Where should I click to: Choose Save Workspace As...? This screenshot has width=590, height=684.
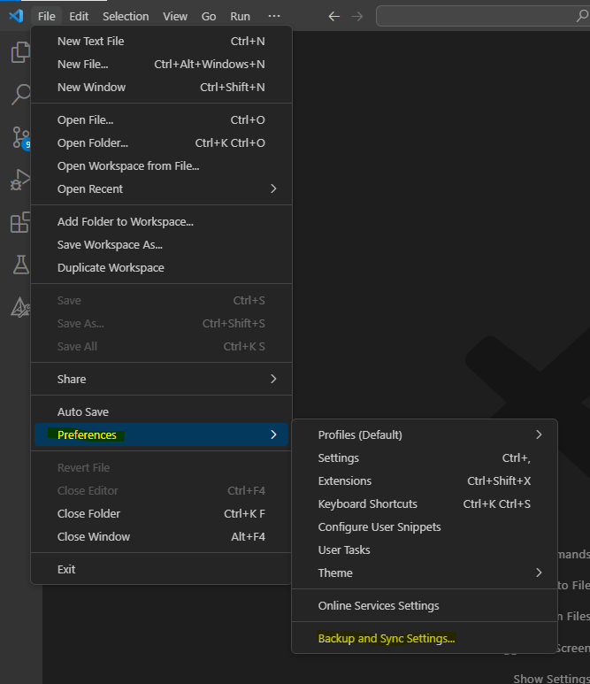pyautogui.click(x=161, y=245)
